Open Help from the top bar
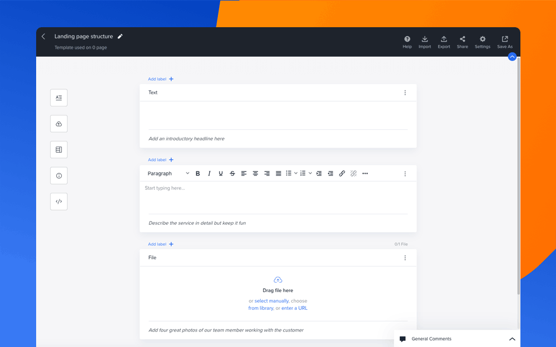The height and width of the screenshot is (347, 556). pyautogui.click(x=407, y=42)
